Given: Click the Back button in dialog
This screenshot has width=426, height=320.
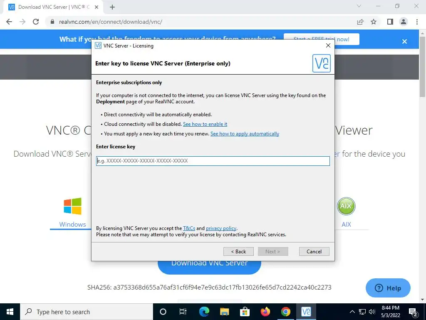Looking at the screenshot, I should [x=238, y=251].
